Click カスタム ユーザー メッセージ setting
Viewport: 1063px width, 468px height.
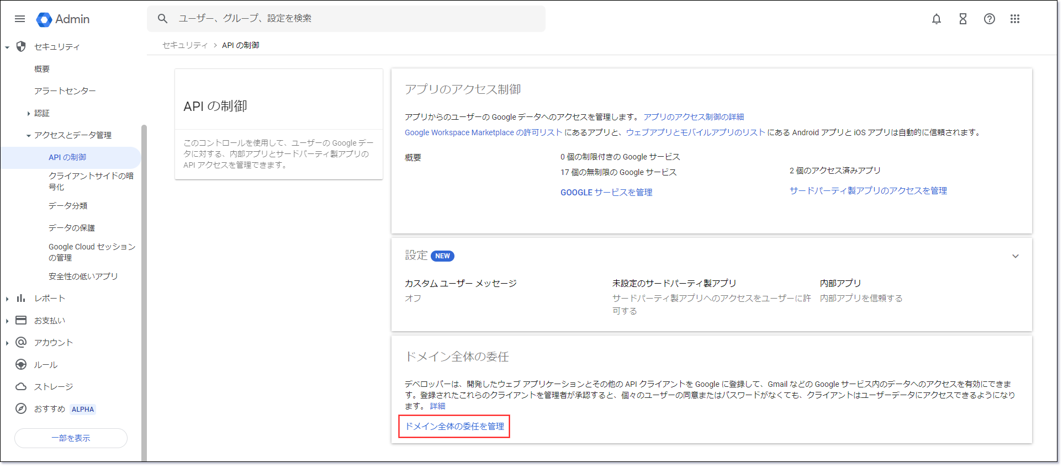coord(461,283)
